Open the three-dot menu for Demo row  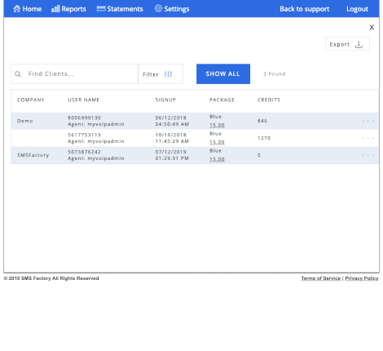368,121
